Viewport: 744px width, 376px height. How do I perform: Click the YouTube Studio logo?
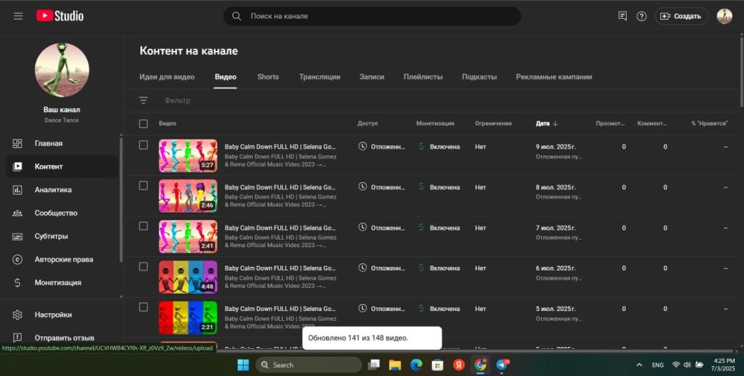point(60,16)
